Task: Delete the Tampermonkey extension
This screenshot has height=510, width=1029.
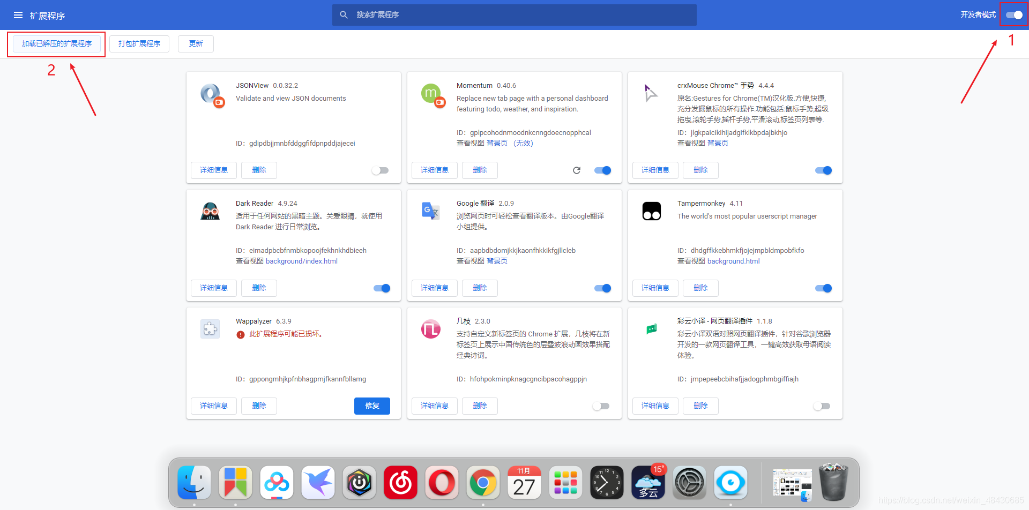Action: tap(700, 288)
